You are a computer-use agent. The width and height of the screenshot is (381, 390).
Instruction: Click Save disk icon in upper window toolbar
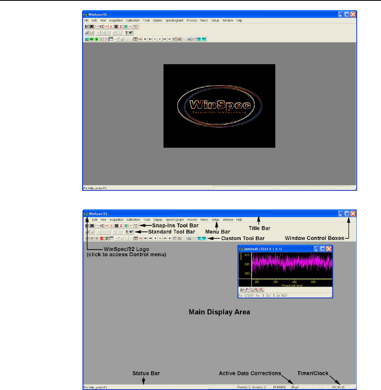[91, 33]
